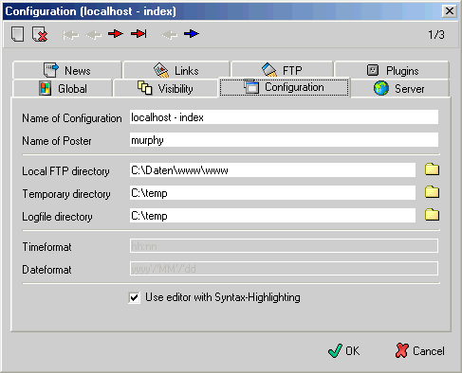Viewport: 462px width, 373px height.
Task: Switch to the Plugins tab
Action: (x=392, y=70)
